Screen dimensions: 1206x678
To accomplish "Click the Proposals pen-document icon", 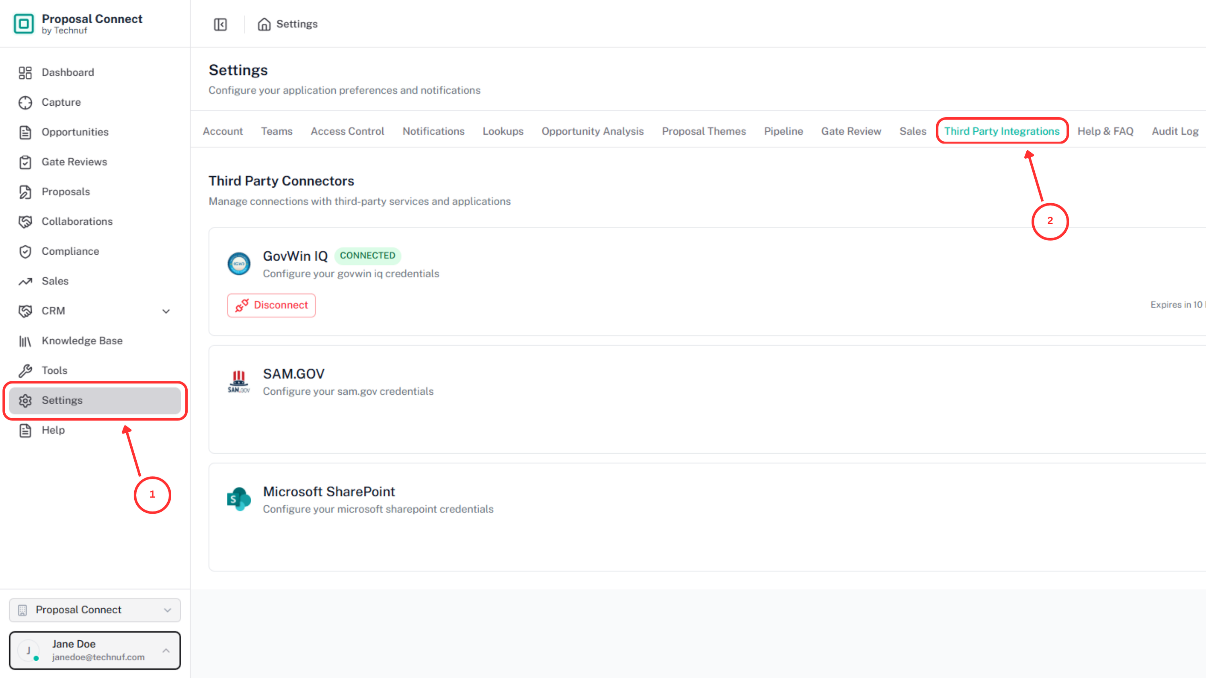I will coord(25,192).
